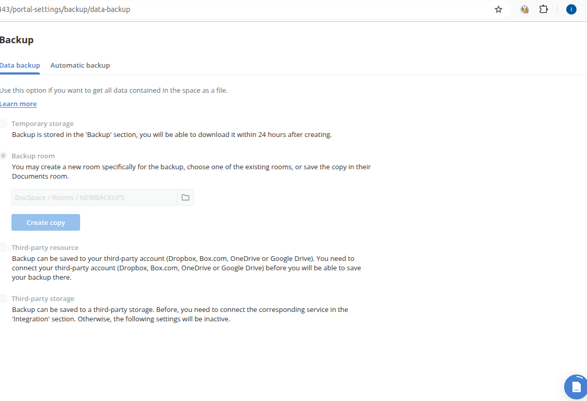
Task: Switch to the Data backup tab
Action: click(x=20, y=65)
